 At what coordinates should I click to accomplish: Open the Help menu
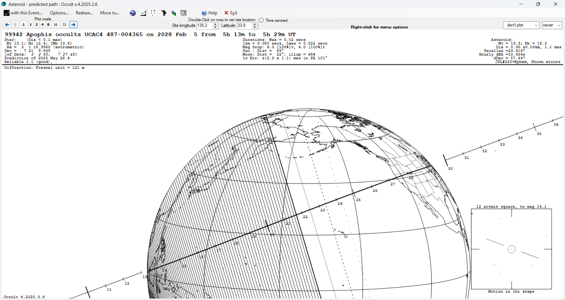(210, 13)
